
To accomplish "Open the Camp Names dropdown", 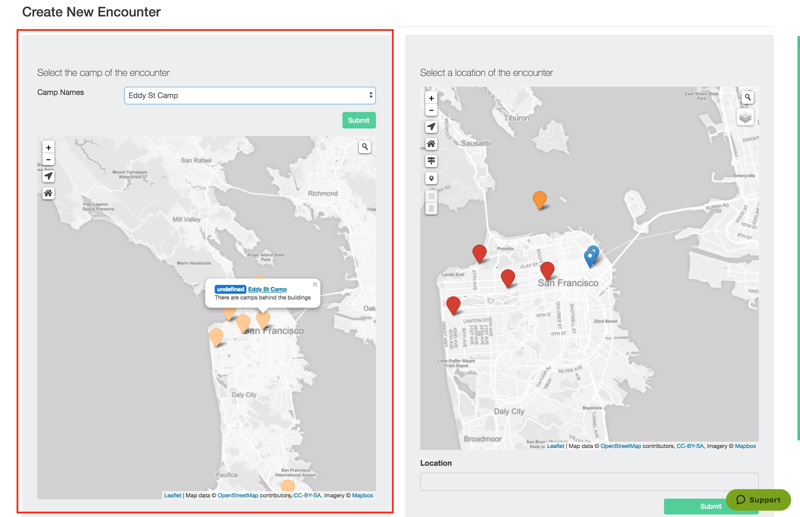I will pos(249,95).
